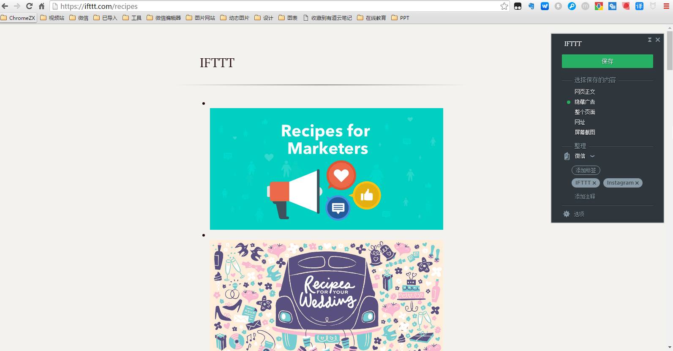The height and width of the screenshot is (351, 673).
Task: Click the blue key extension icon
Action: 572,6
